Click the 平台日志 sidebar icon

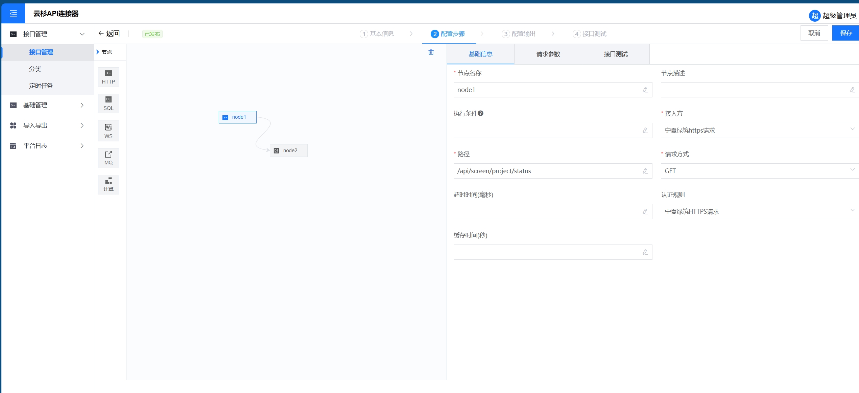13,146
